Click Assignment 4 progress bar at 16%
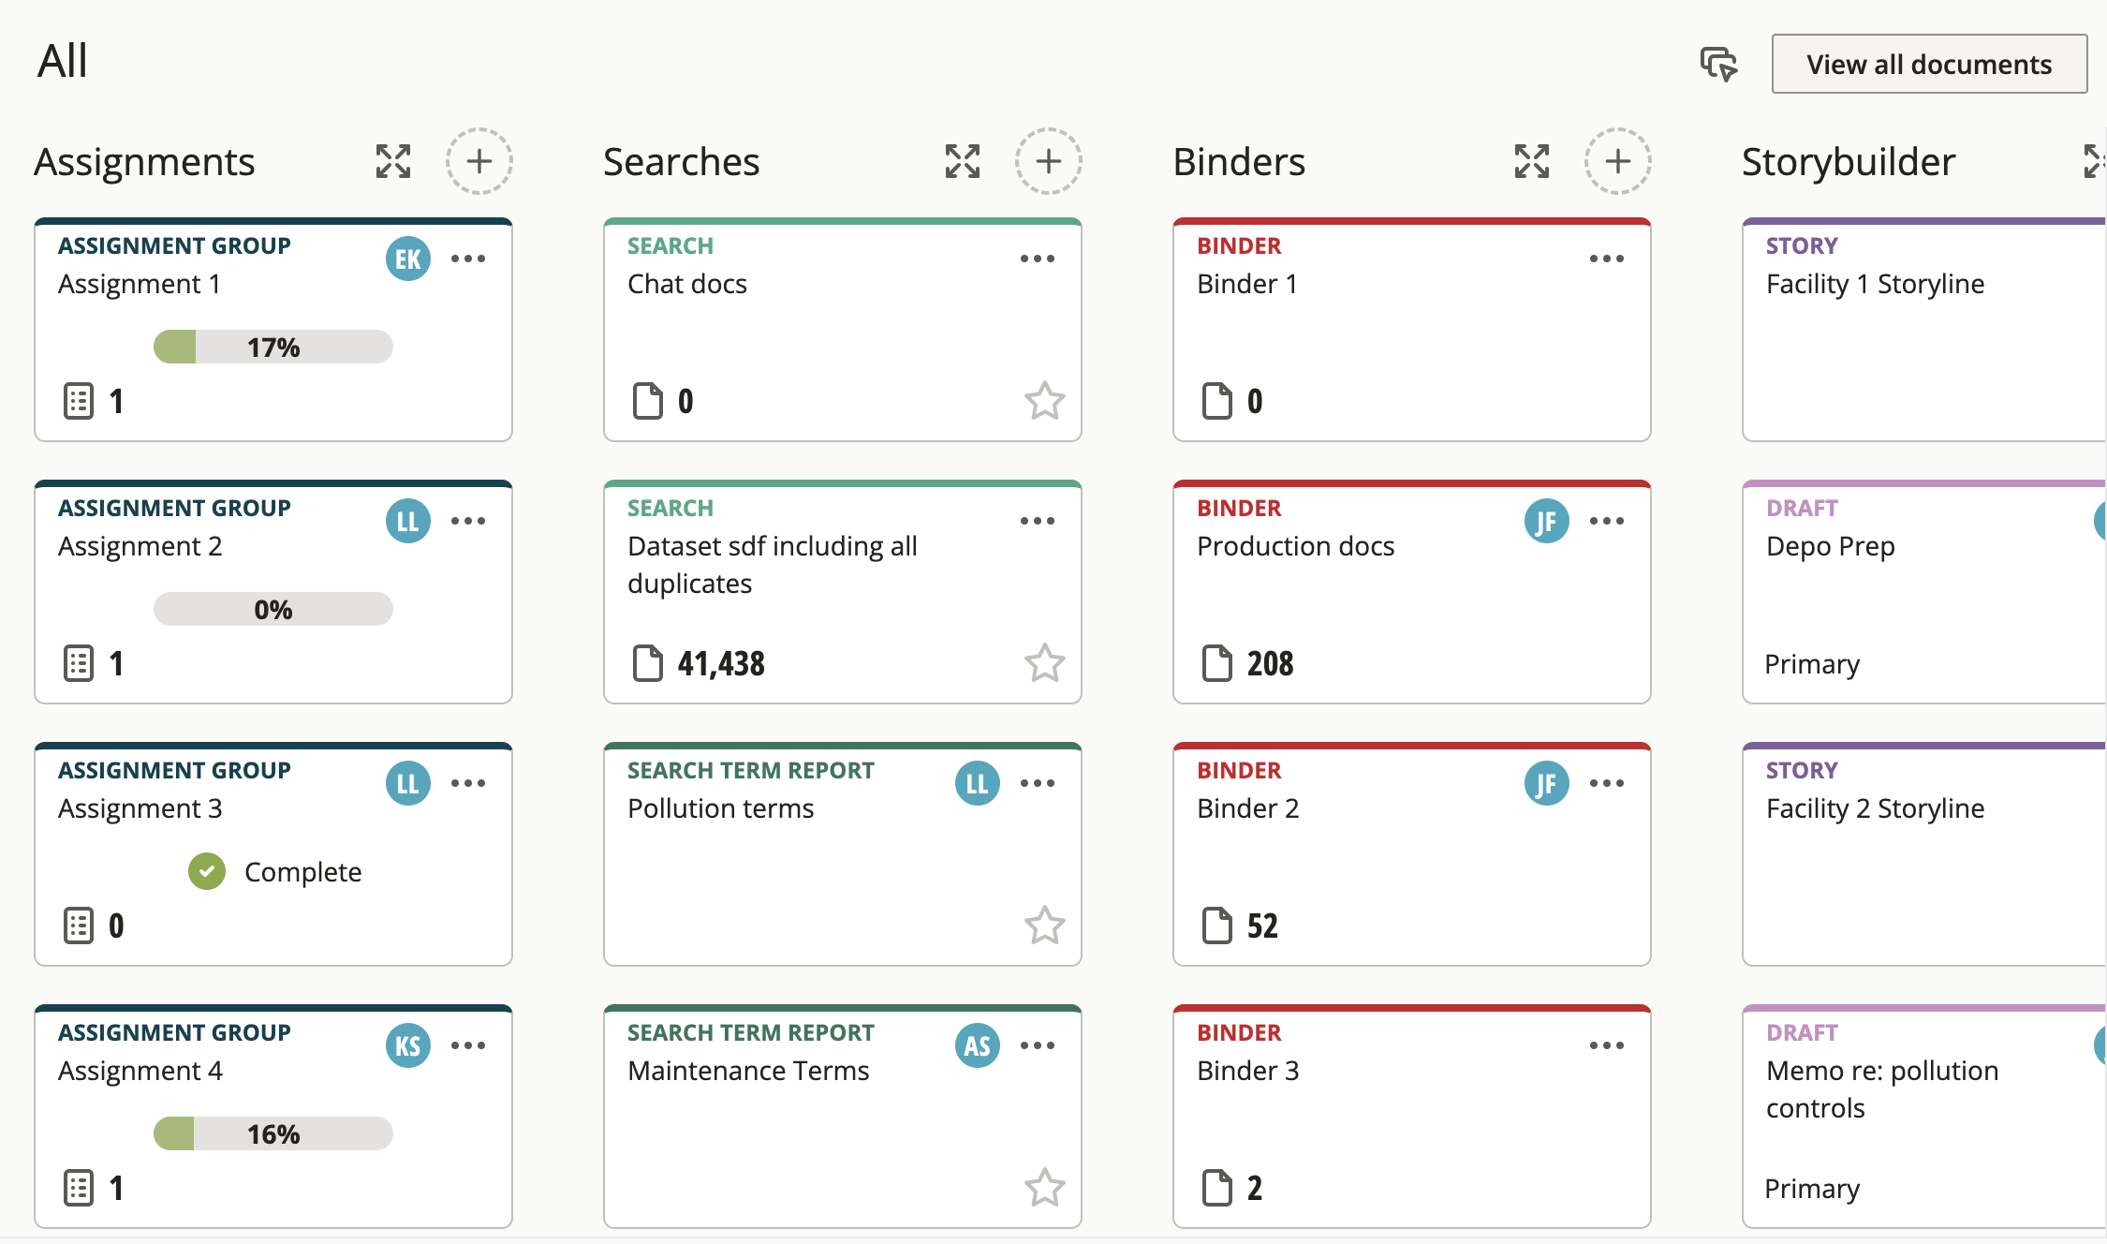 (x=273, y=1133)
